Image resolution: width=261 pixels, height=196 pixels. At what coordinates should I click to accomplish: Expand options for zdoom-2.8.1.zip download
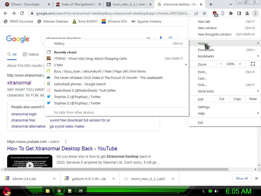coord(54,179)
